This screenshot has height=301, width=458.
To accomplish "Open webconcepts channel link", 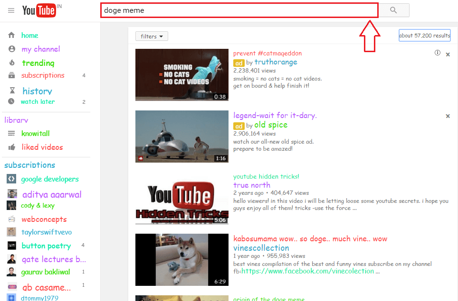I will [44, 219].
